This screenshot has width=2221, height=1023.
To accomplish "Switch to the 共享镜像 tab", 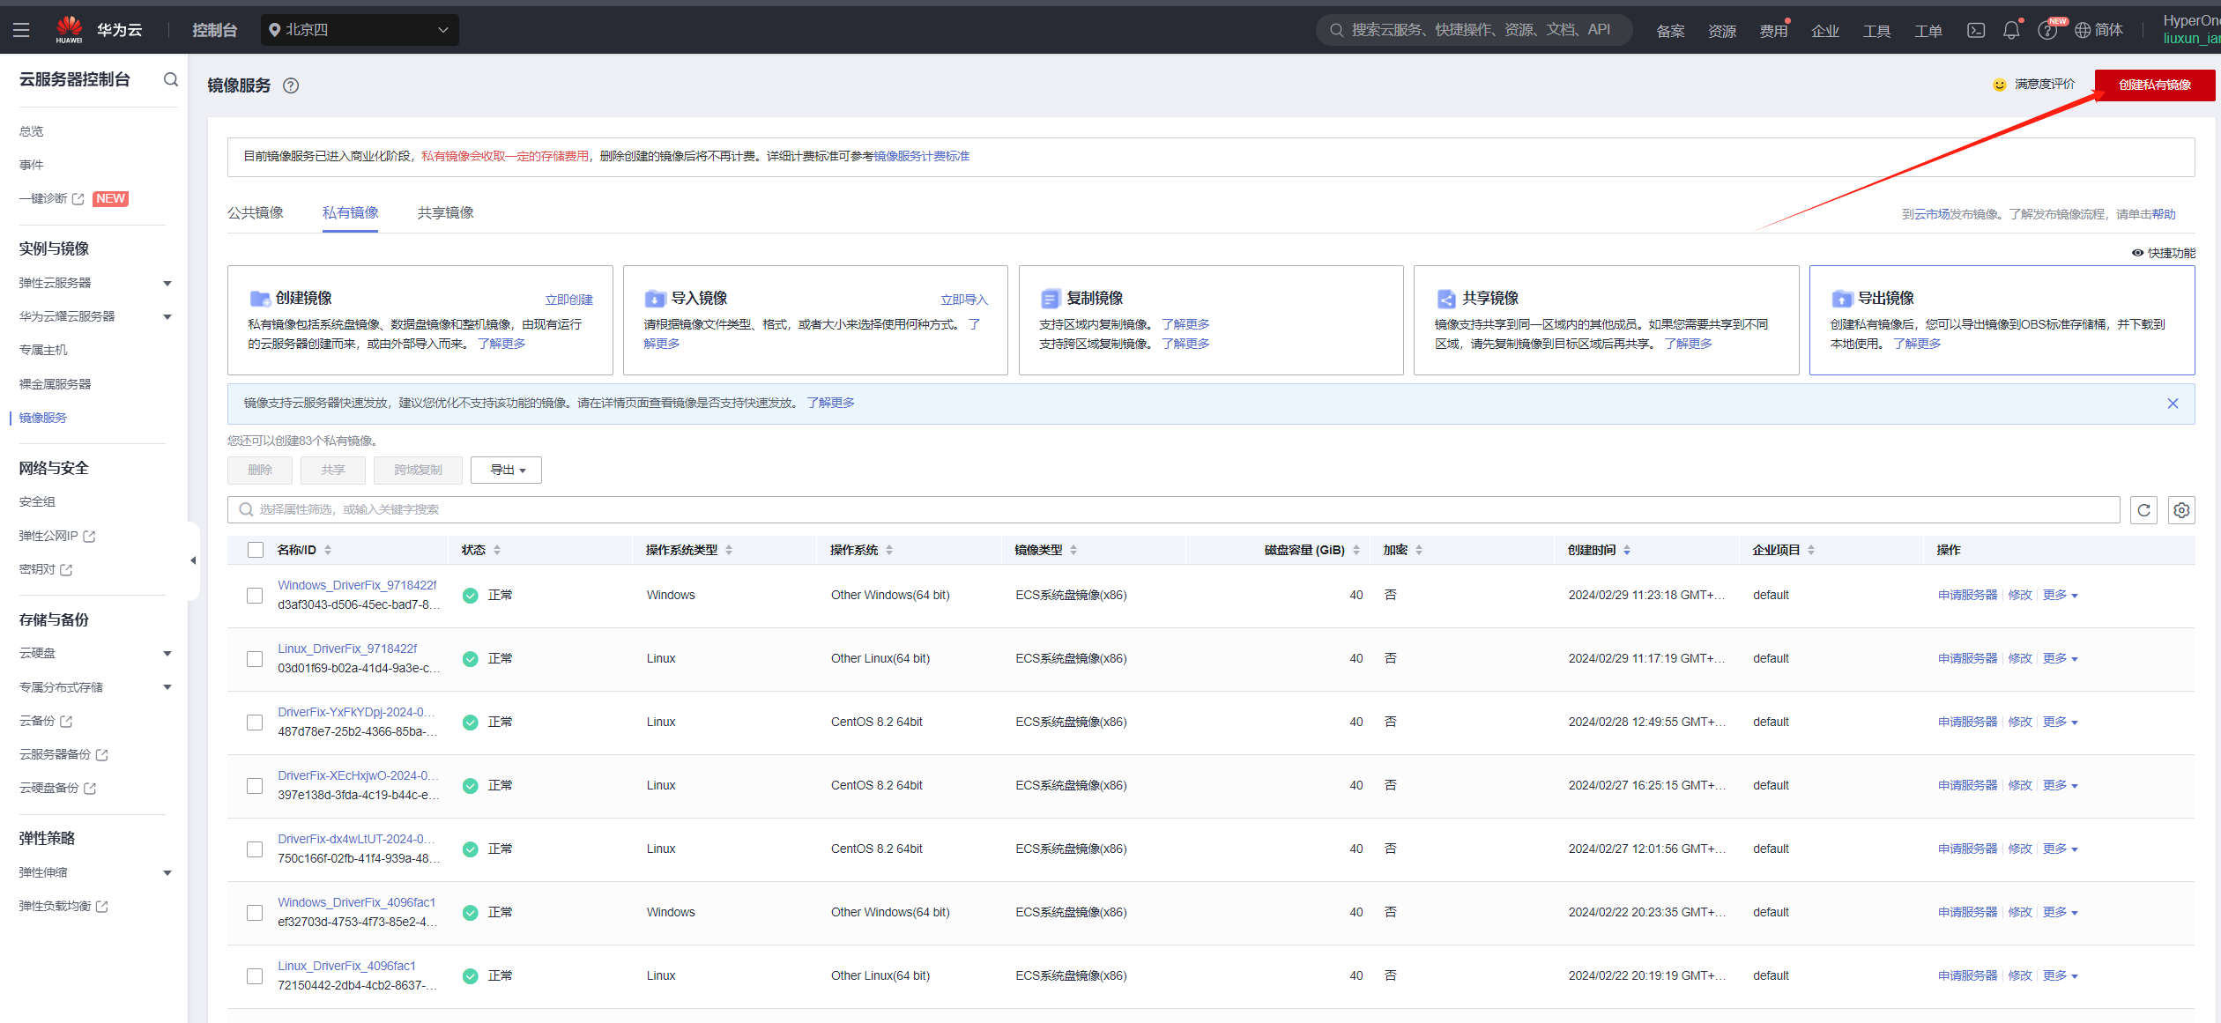I will point(445,213).
